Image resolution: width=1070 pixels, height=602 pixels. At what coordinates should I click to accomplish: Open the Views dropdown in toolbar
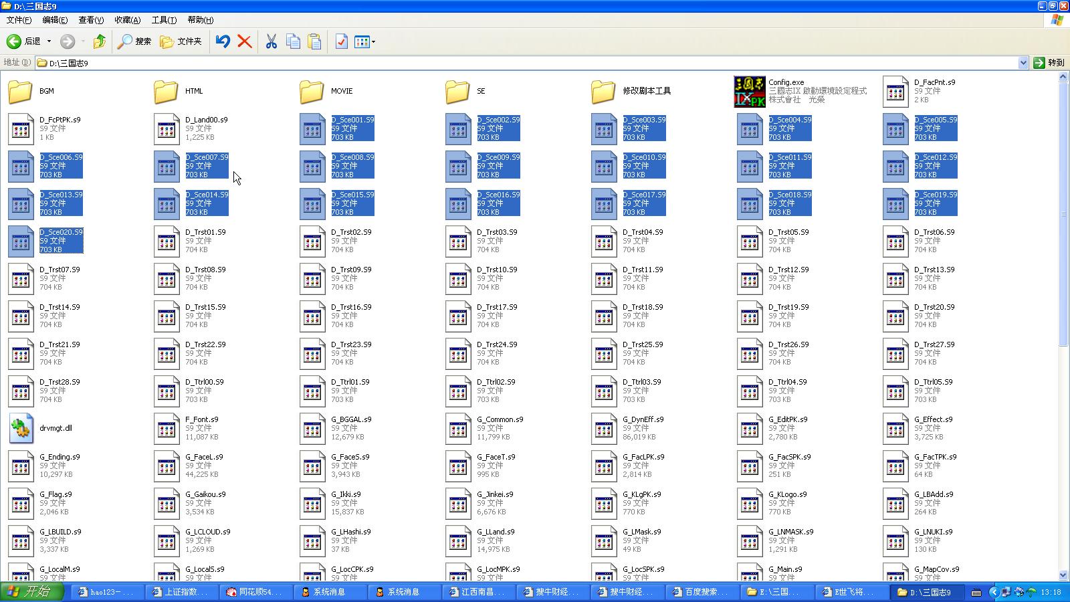tap(364, 41)
